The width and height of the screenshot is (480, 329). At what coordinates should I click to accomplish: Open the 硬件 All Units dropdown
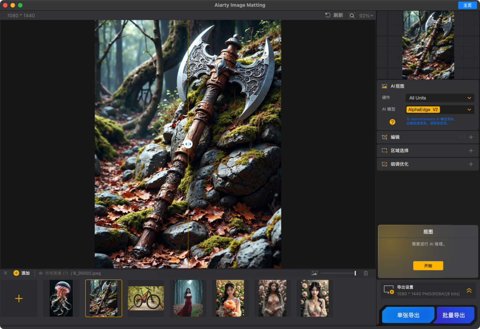pos(440,98)
